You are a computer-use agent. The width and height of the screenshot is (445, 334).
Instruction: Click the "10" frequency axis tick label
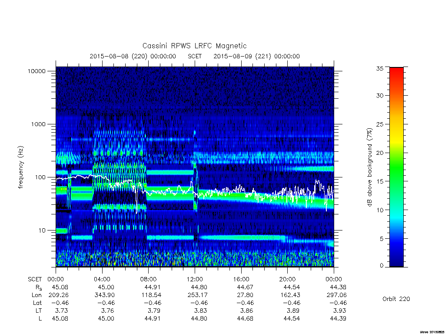(x=42, y=230)
